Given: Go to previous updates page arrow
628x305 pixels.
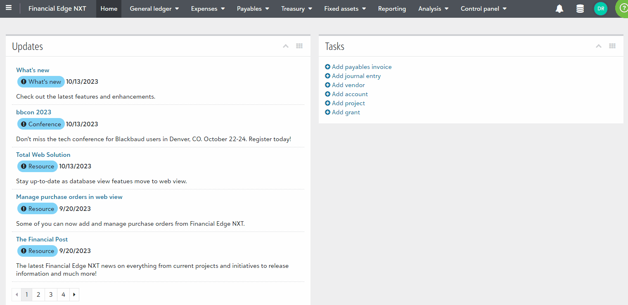Looking at the screenshot, I should click(x=17, y=295).
